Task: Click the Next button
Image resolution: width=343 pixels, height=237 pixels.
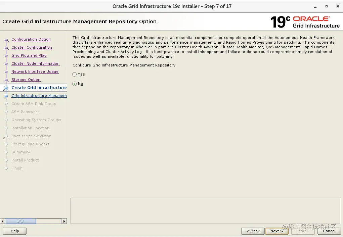Action: [x=276, y=231]
